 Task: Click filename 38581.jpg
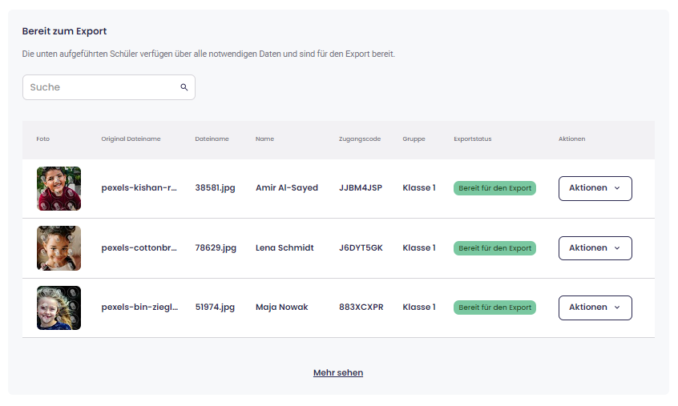(215, 188)
